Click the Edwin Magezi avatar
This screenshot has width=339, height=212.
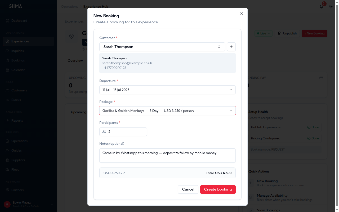click(x=7, y=204)
